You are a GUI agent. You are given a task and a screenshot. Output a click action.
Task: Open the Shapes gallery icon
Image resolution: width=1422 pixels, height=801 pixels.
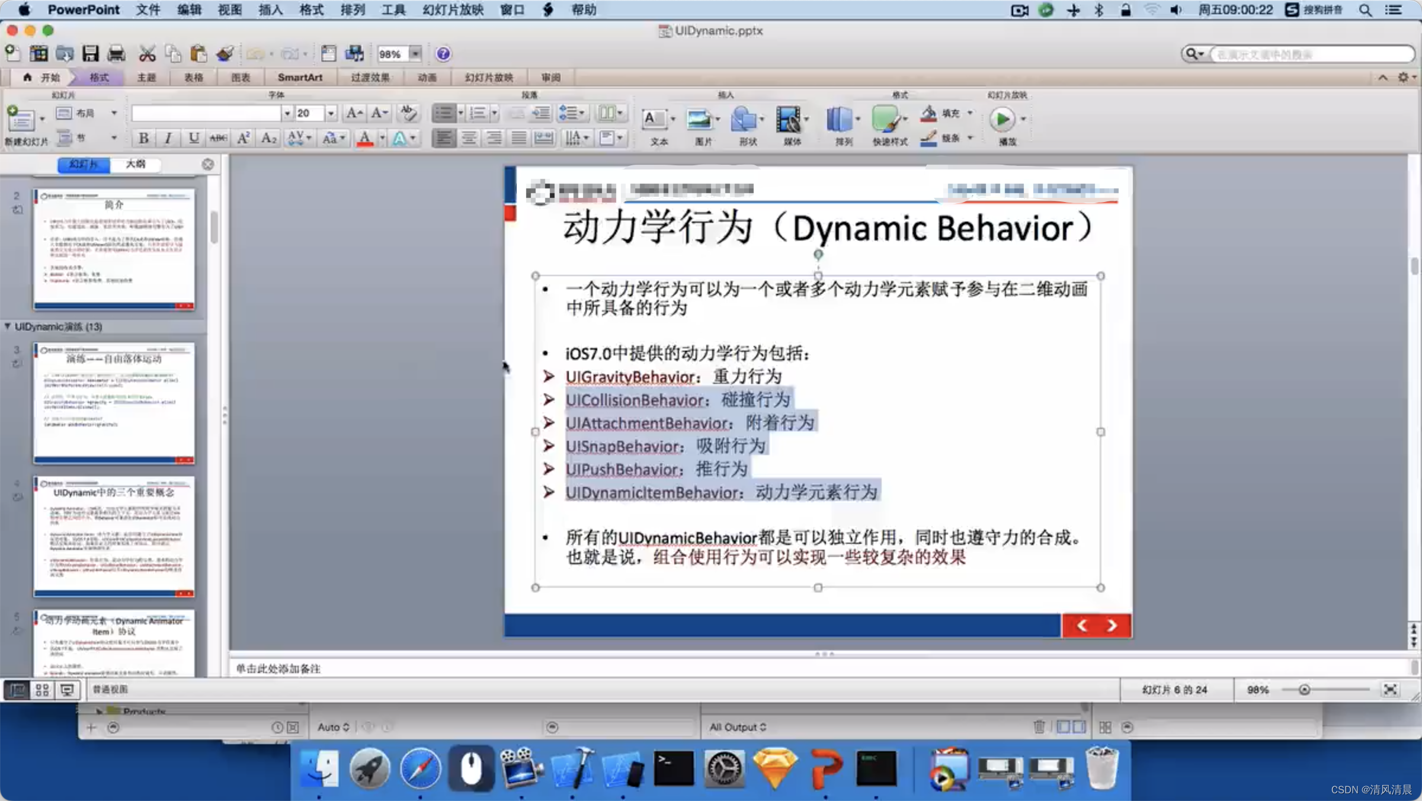coord(744,120)
